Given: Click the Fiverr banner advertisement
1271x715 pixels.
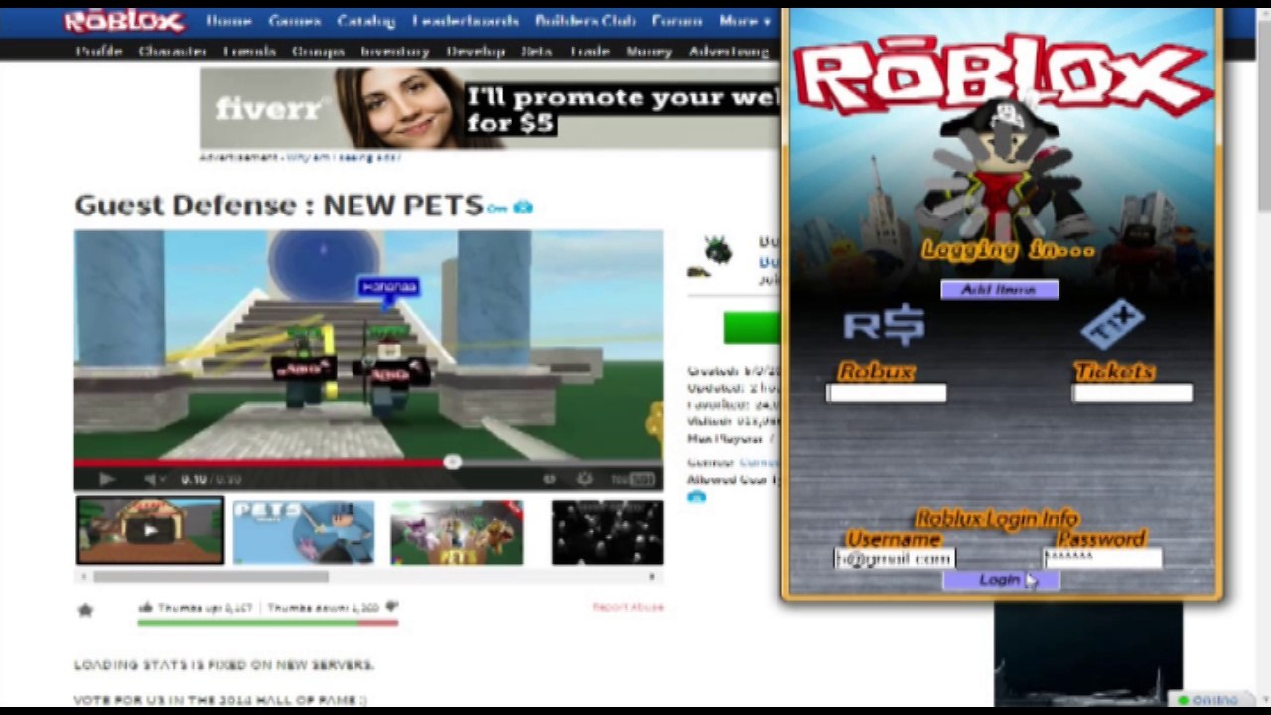Looking at the screenshot, I should pos(490,108).
